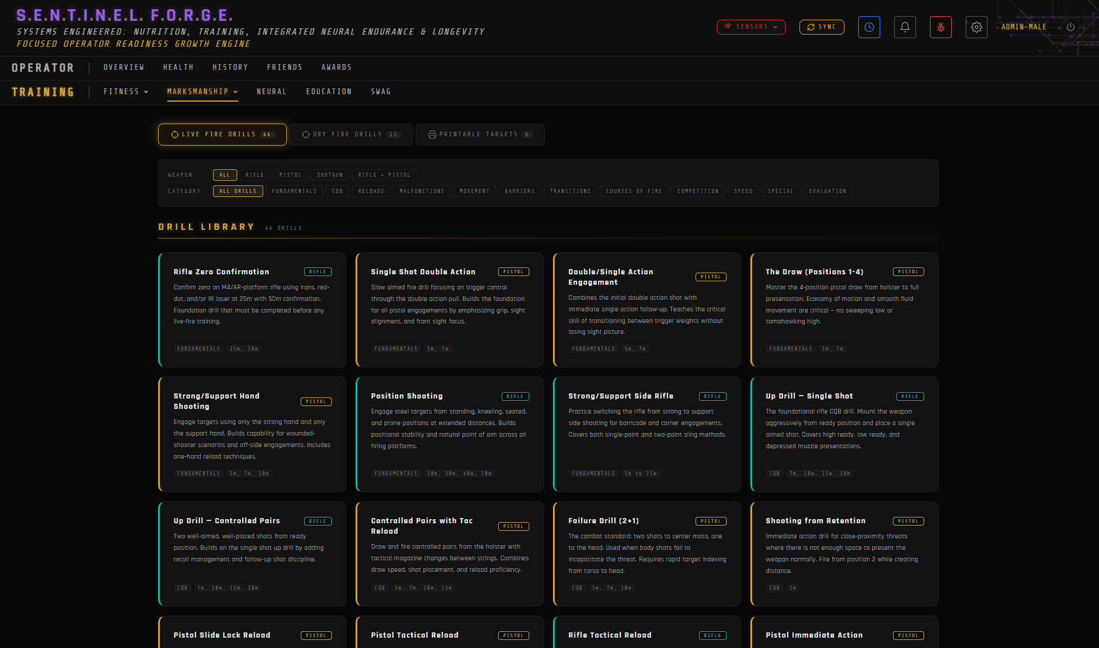This screenshot has width=1099, height=648.
Task: Click the red bug report icon
Action: click(940, 27)
